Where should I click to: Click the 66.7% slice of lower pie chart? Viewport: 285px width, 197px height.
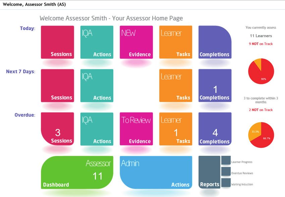(265, 138)
